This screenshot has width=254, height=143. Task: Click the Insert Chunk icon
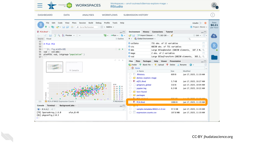105,35
